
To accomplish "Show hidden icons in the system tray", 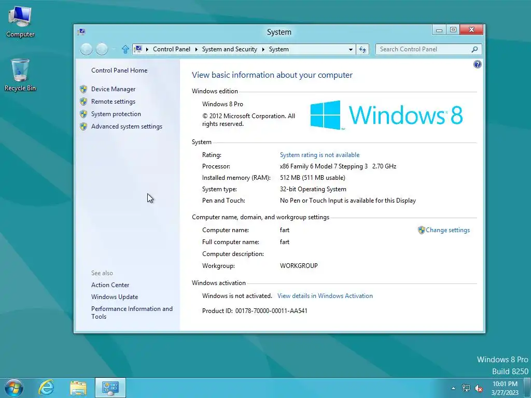I will [x=453, y=388].
